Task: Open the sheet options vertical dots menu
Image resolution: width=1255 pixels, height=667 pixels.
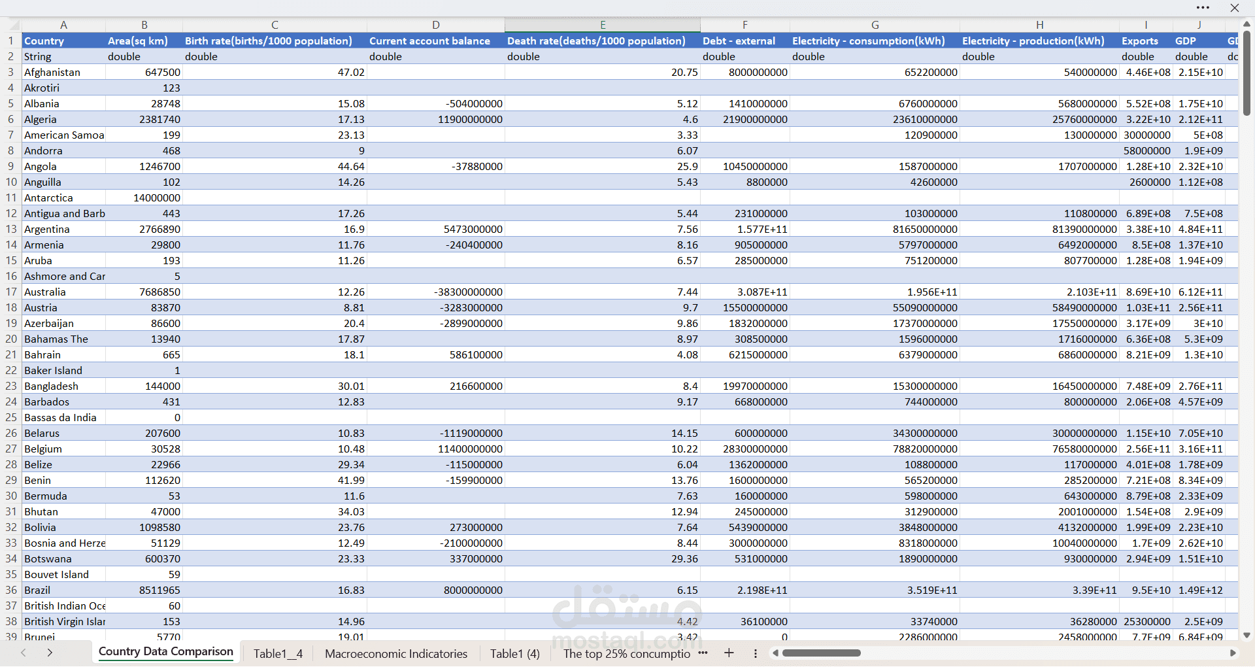Action: [755, 653]
